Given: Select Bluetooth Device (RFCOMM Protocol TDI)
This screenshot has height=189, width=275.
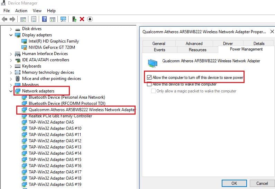Looking at the screenshot, I should (x=67, y=103).
